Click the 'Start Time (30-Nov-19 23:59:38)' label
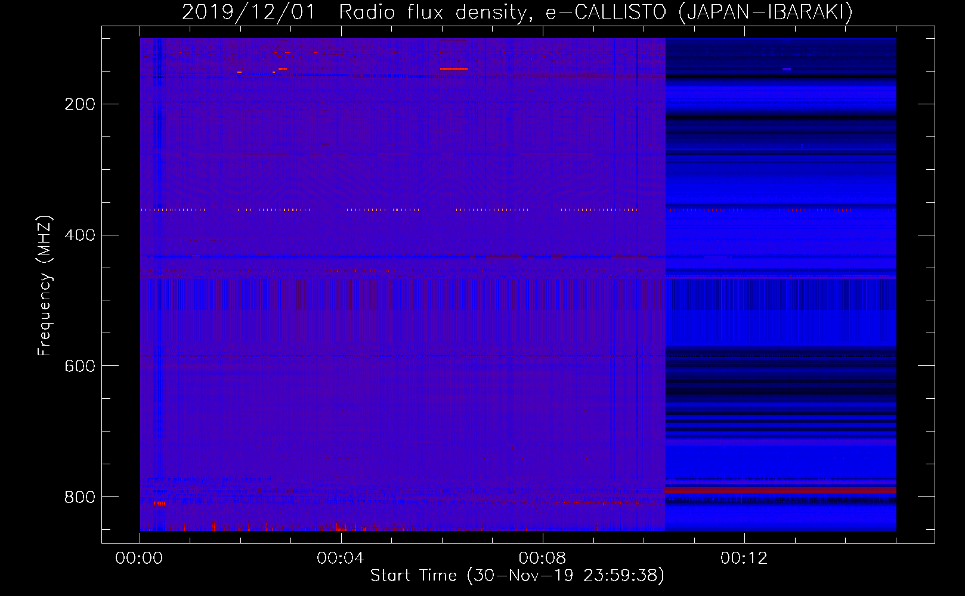 (x=517, y=576)
